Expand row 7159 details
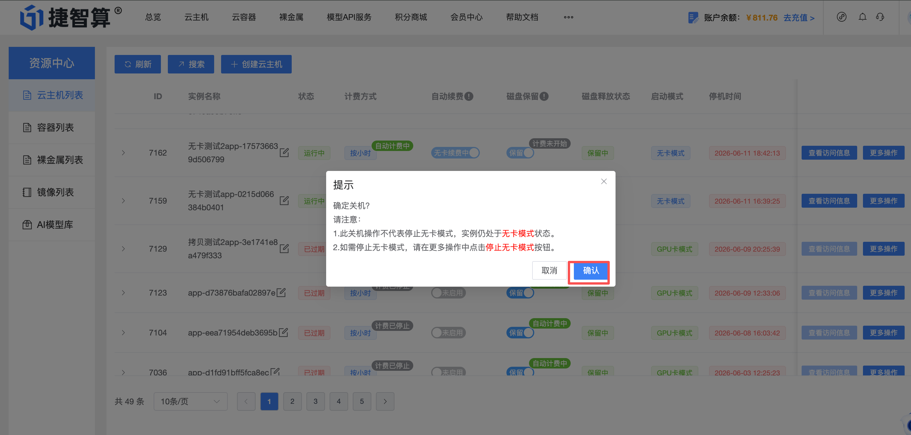Screen dimensions: 911x435 tap(123, 201)
